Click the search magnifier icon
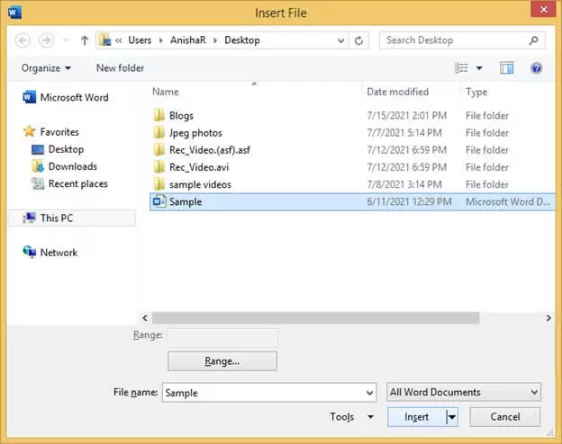Viewport: 562px width, 444px height. point(534,40)
